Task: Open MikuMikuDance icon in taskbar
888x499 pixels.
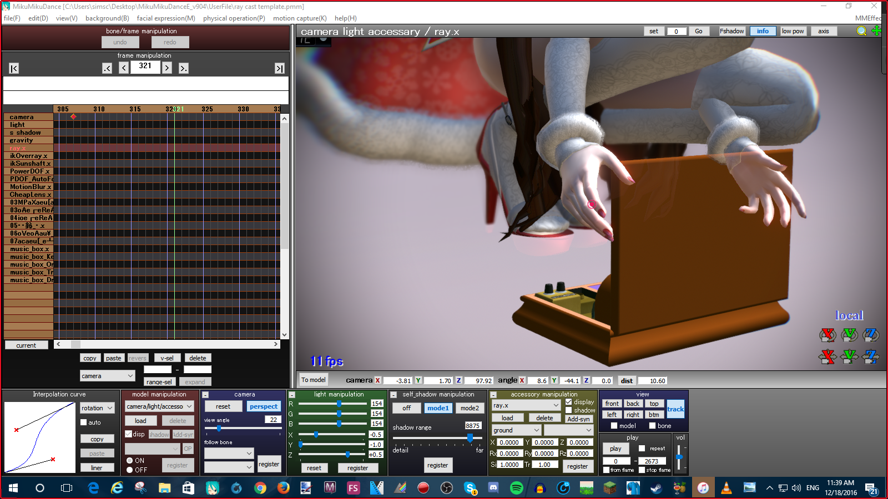Action: coord(212,488)
